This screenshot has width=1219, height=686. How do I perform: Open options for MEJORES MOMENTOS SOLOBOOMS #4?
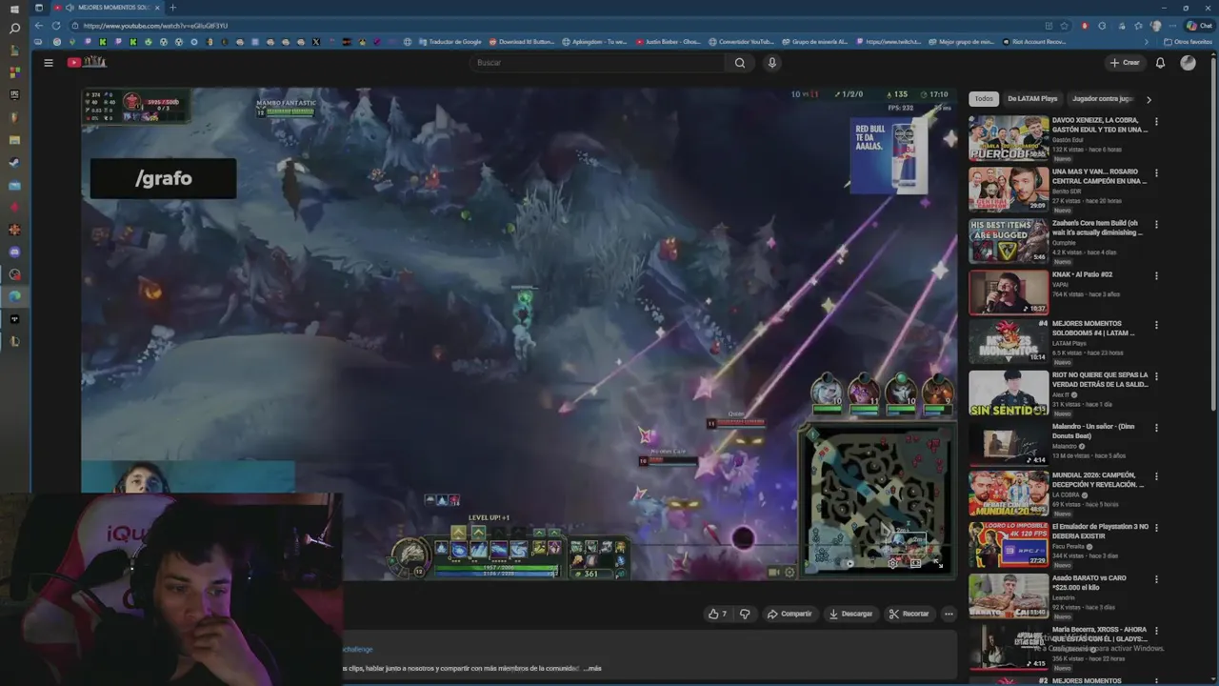tap(1156, 325)
